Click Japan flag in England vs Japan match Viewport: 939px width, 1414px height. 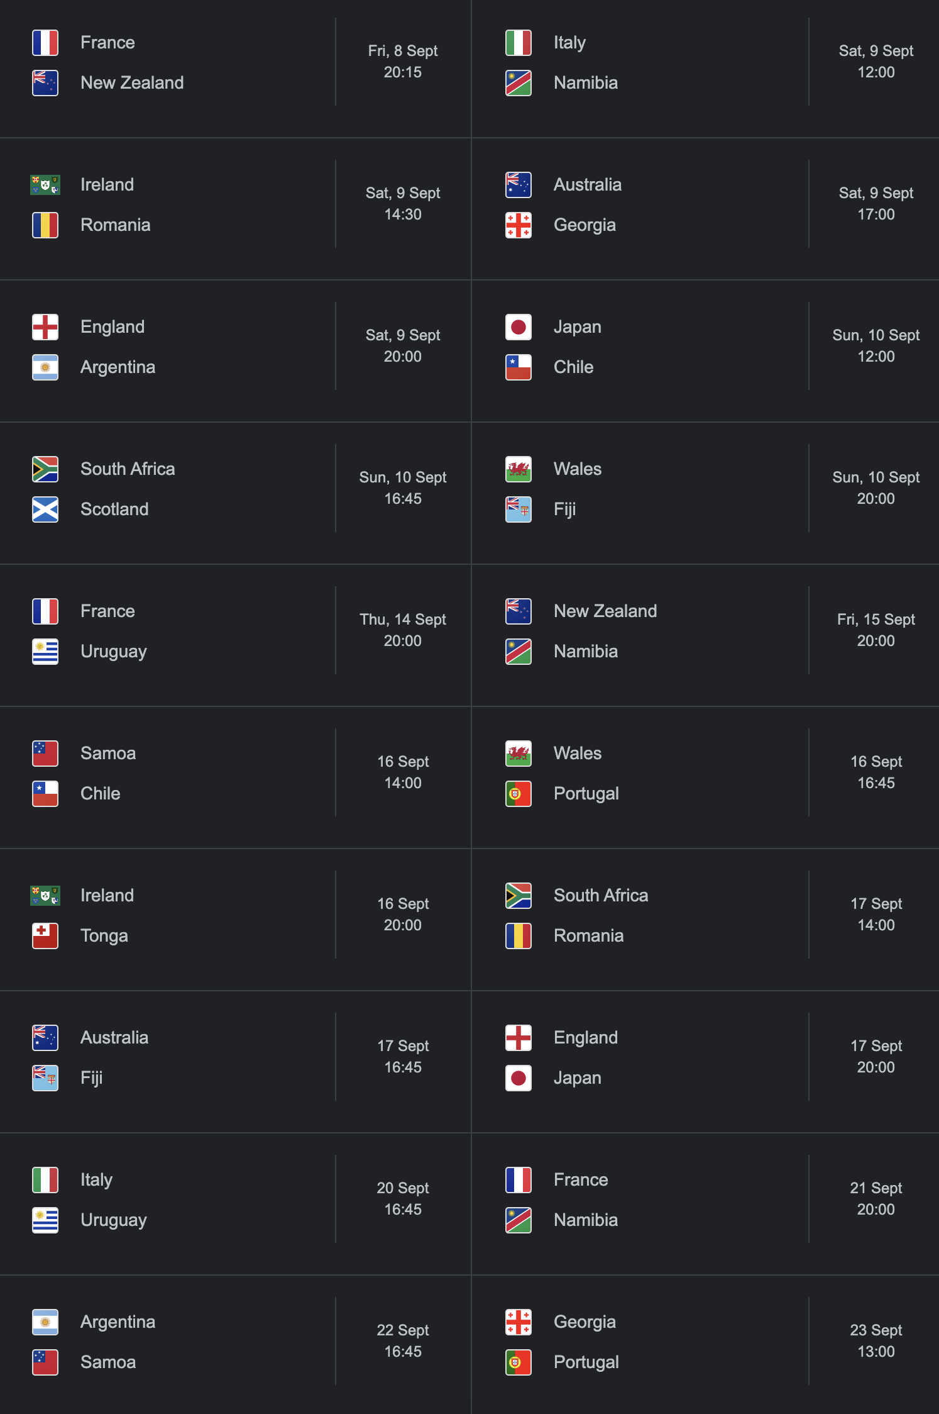(x=519, y=1078)
